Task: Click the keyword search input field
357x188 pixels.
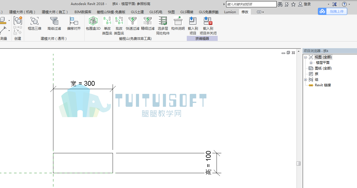Action: pyautogui.click(x=251, y=4)
